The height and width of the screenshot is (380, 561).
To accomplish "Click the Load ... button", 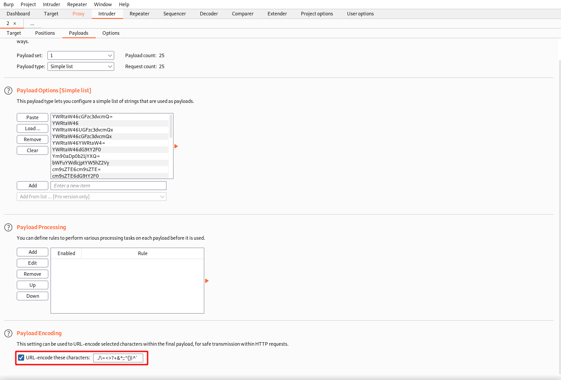I will click(33, 128).
